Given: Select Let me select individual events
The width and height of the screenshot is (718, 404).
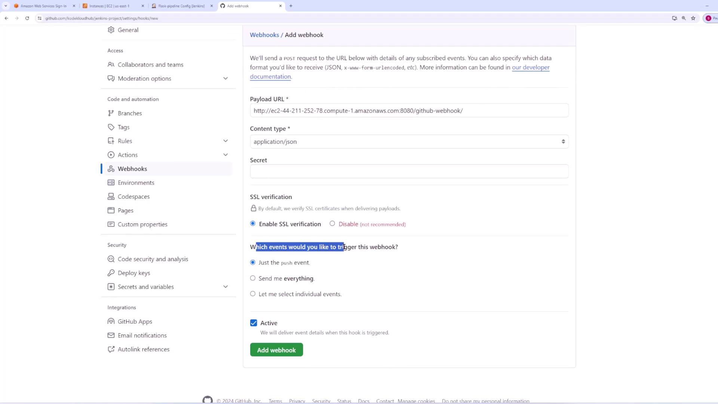Looking at the screenshot, I should 253,294.
